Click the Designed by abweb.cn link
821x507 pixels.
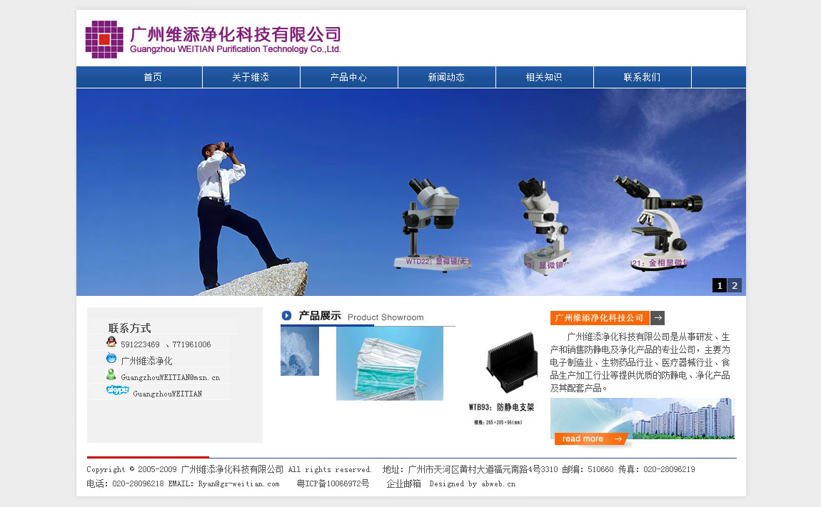[x=473, y=484]
